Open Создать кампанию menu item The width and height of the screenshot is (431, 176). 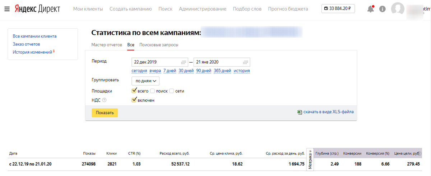(x=131, y=9)
